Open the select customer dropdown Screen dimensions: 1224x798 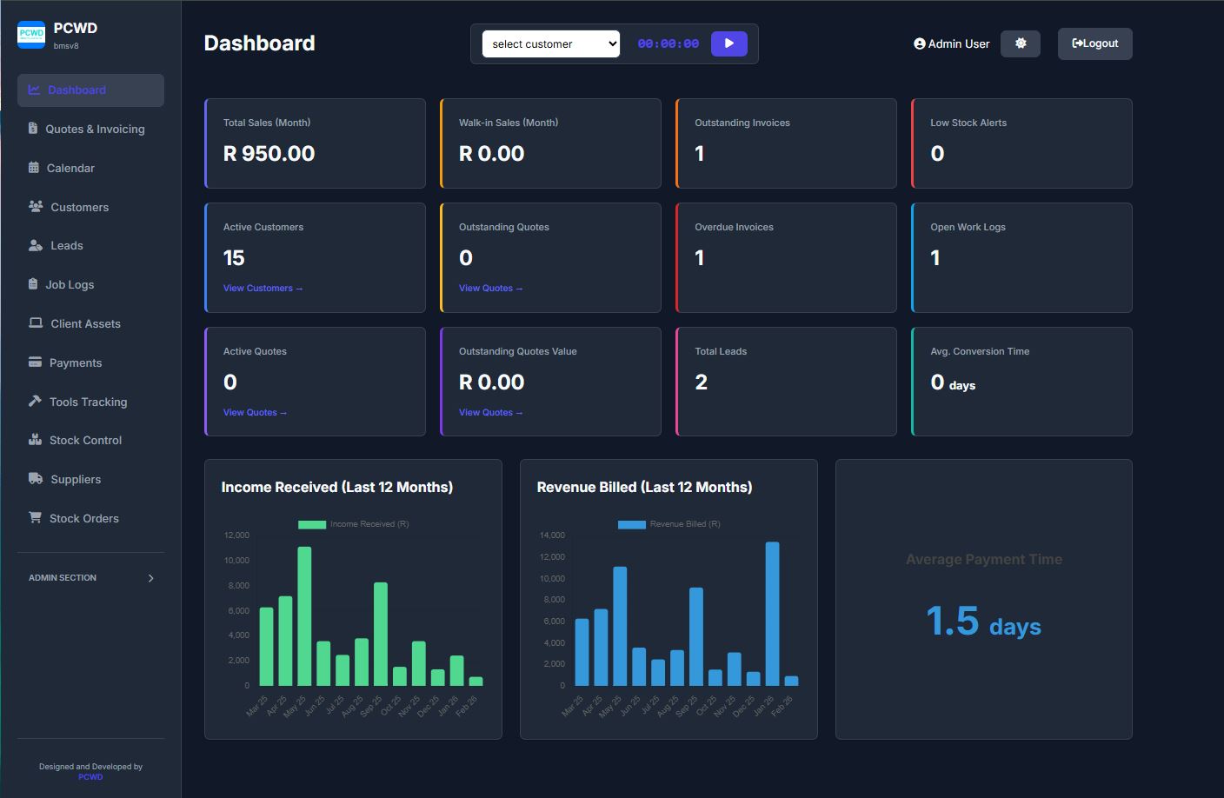549,43
